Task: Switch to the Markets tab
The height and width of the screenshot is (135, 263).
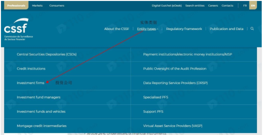Action: 36,6
